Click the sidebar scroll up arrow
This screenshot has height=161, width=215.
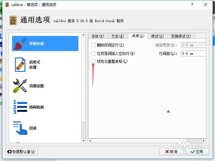click(84, 35)
